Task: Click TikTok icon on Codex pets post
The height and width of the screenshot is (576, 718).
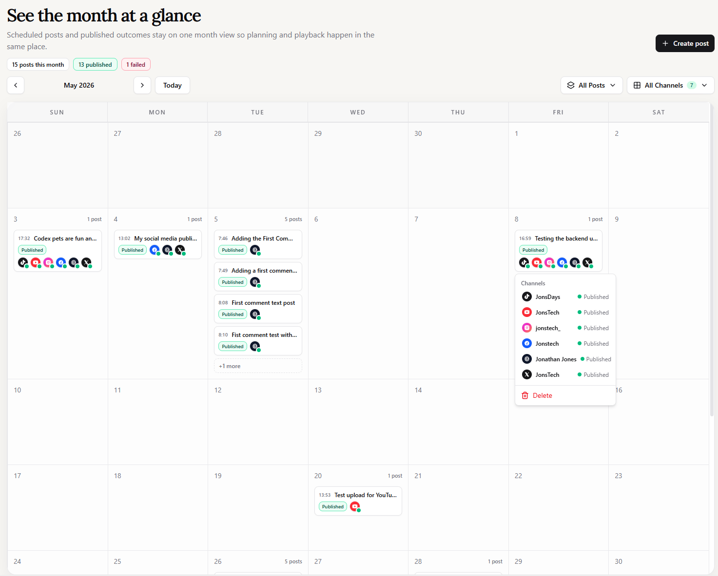Action: pos(23,262)
